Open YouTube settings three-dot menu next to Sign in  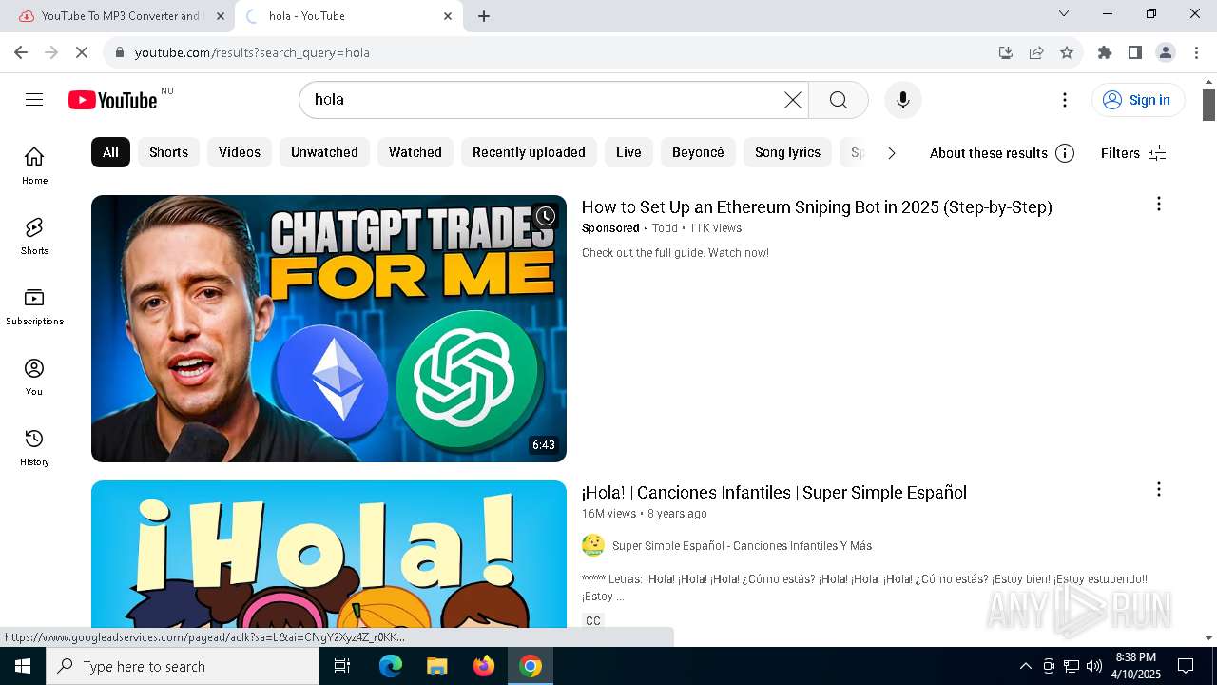1065,100
